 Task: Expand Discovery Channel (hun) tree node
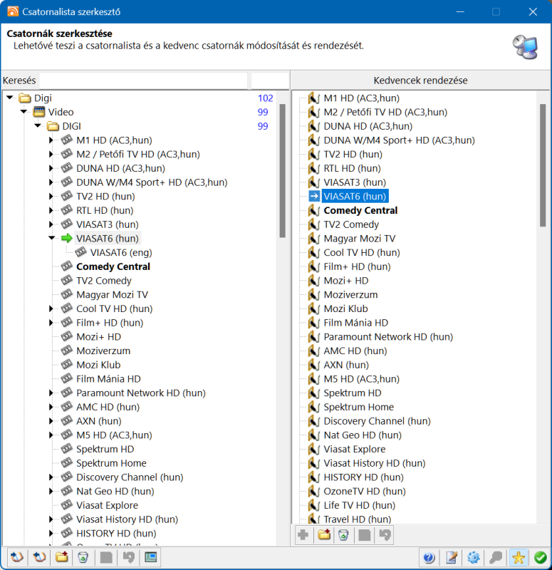tap(51, 477)
